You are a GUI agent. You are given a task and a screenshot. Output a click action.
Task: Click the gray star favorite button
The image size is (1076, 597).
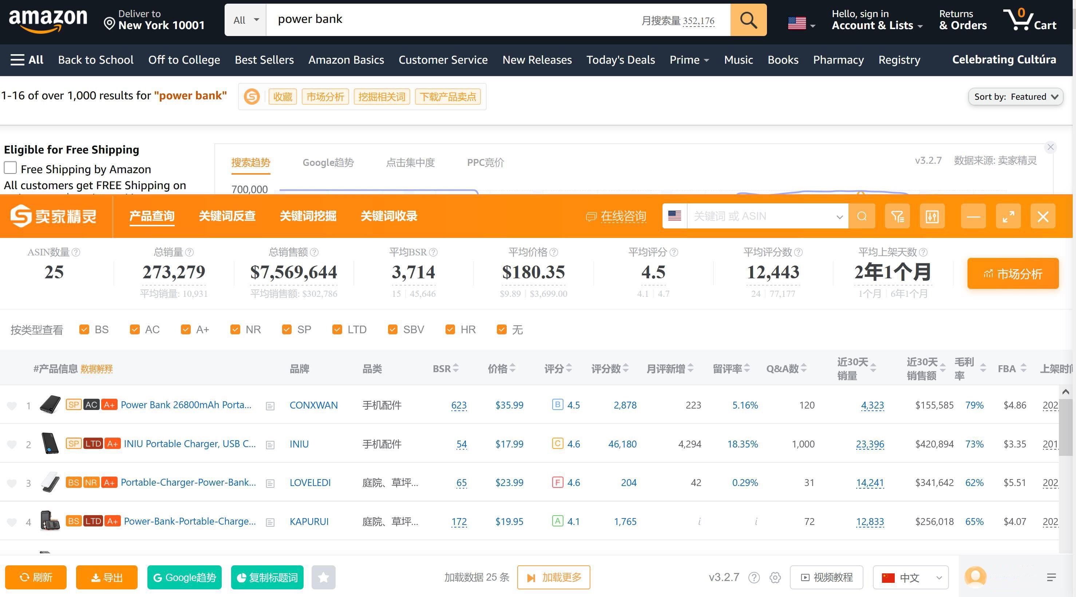point(323,577)
